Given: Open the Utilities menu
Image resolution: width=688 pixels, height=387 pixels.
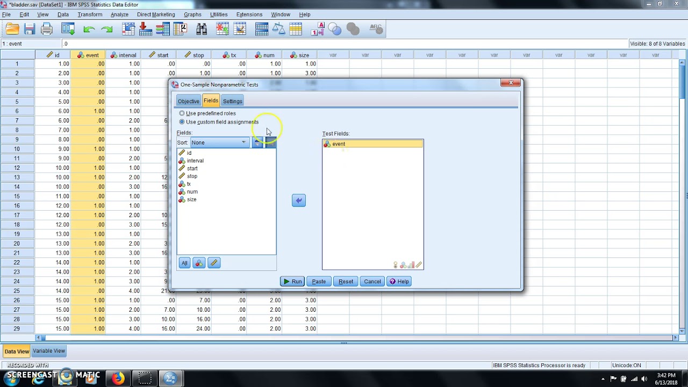Looking at the screenshot, I should [219, 15].
